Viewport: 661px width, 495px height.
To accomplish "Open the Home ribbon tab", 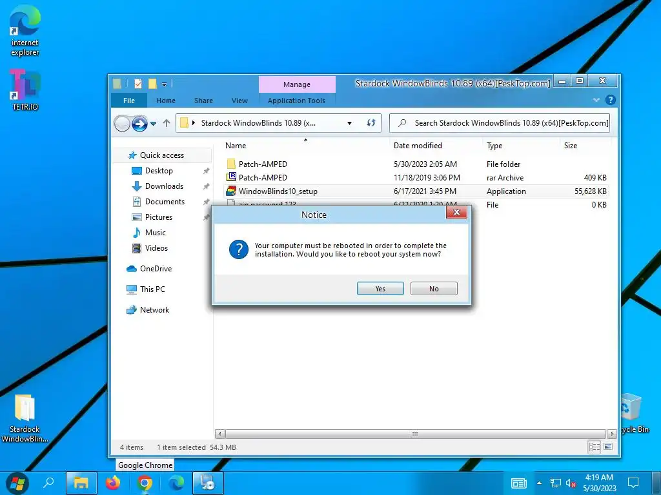I will 166,101.
